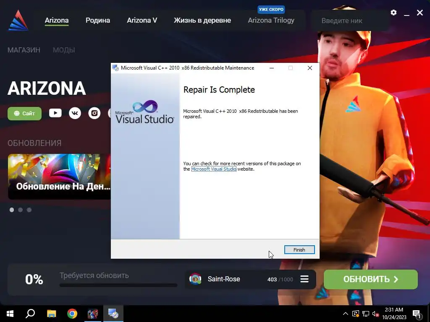Click the Saint-Rose server emblem icon
This screenshot has height=322, width=430.
pyautogui.click(x=195, y=279)
